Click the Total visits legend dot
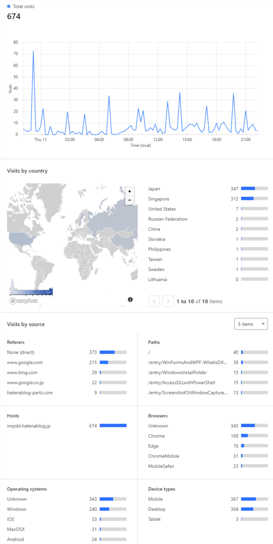 point(9,7)
